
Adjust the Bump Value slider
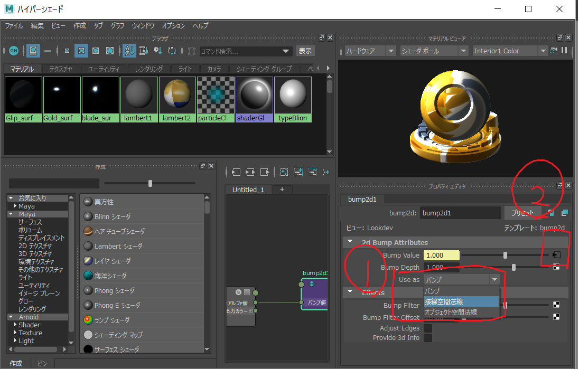[505, 255]
